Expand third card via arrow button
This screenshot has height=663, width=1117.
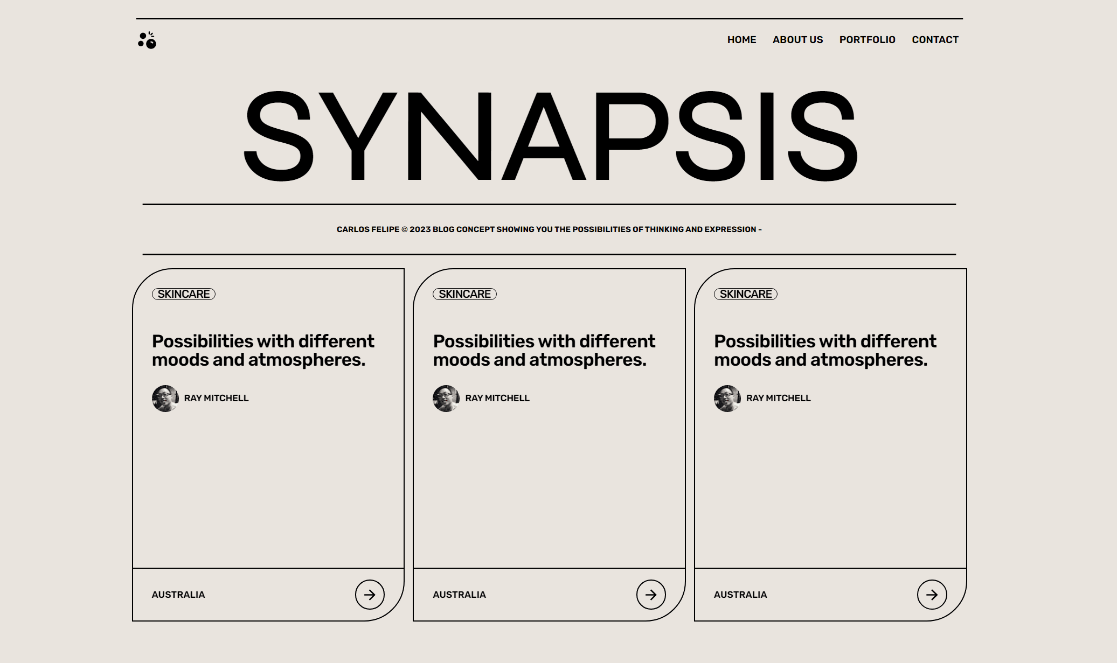click(932, 595)
